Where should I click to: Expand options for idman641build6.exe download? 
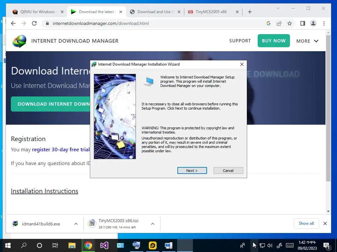pyautogui.click(x=76, y=224)
